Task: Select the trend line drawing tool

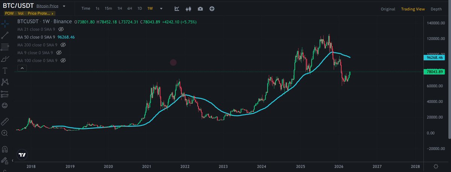Action: (x=5, y=35)
